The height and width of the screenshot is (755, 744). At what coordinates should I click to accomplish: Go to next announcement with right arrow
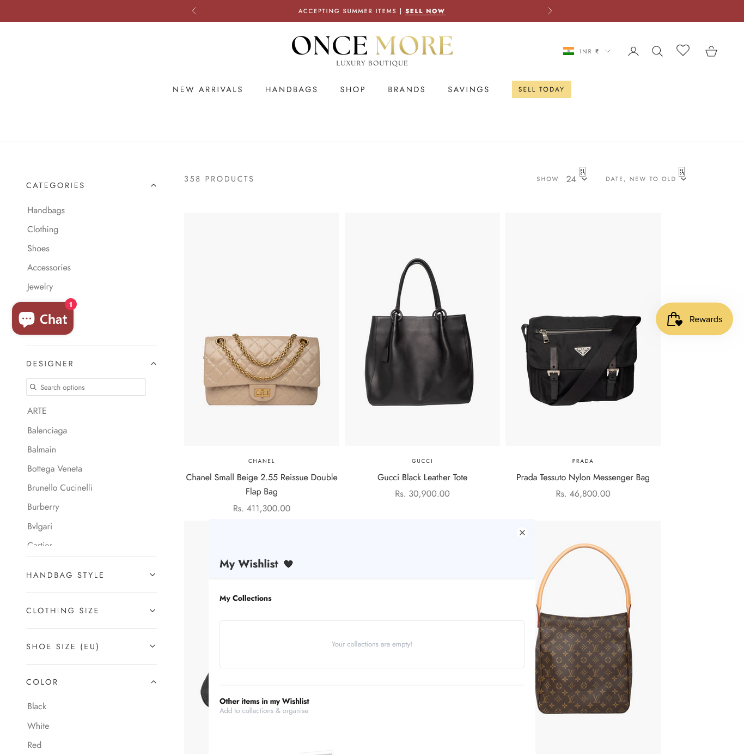pyautogui.click(x=550, y=11)
